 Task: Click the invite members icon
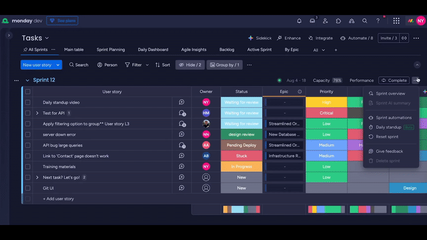coord(326,21)
